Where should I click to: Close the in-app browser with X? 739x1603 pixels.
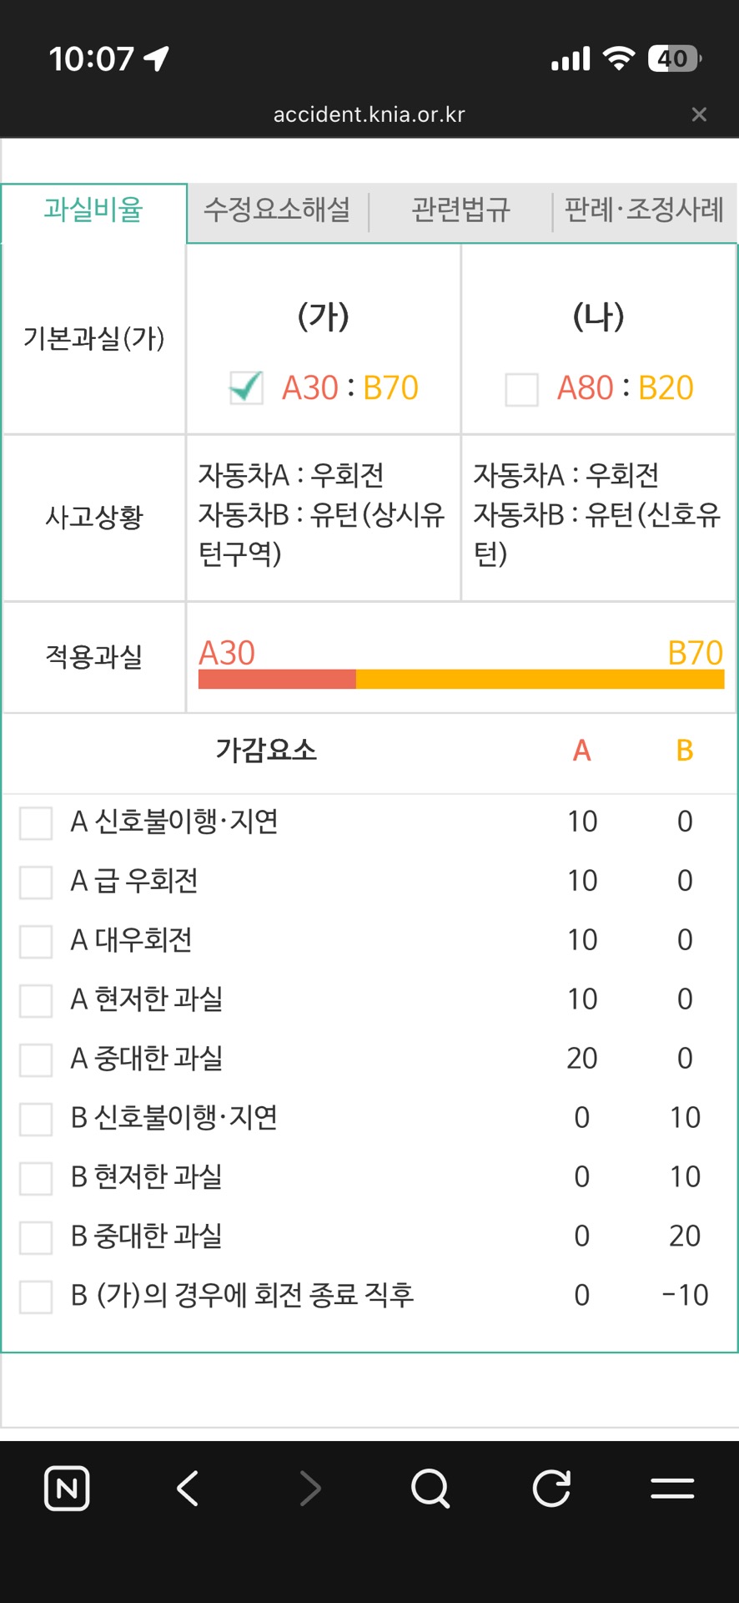pos(699,114)
